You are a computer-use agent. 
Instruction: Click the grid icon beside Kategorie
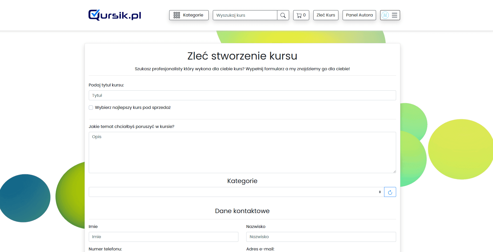(177, 15)
